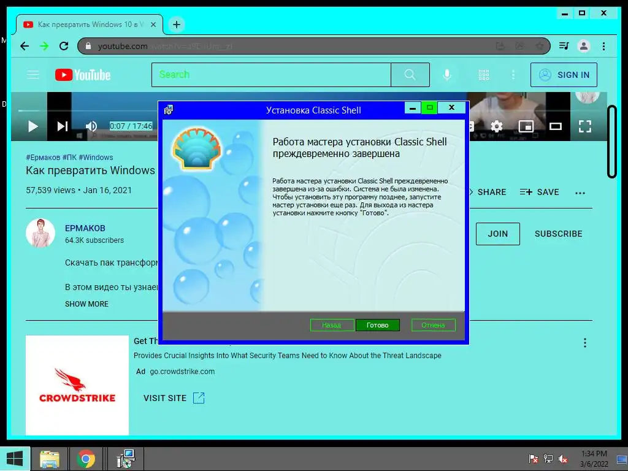Click the YouTube search magnifier button

click(x=410, y=74)
